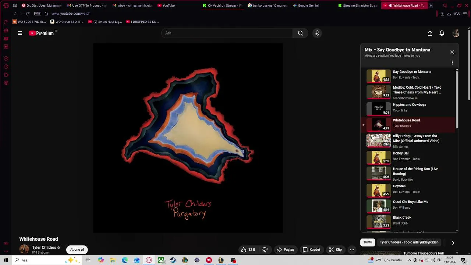Save the video with Kaydet
The image size is (471, 265).
click(311, 250)
